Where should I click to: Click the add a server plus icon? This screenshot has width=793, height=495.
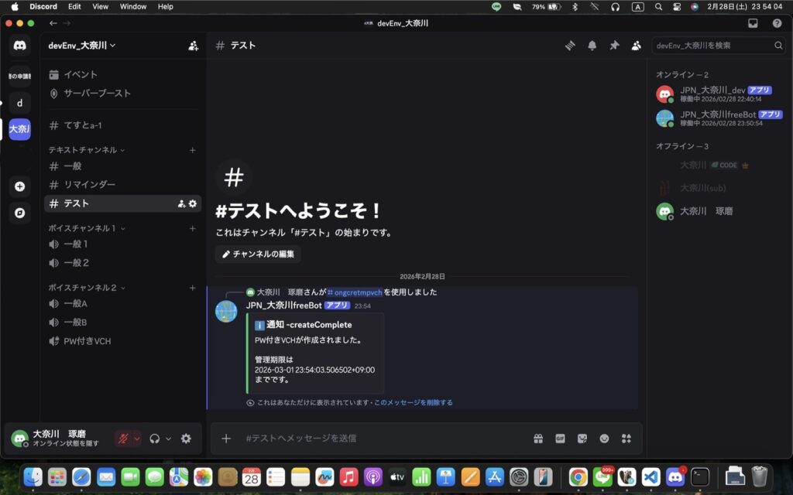[19, 186]
